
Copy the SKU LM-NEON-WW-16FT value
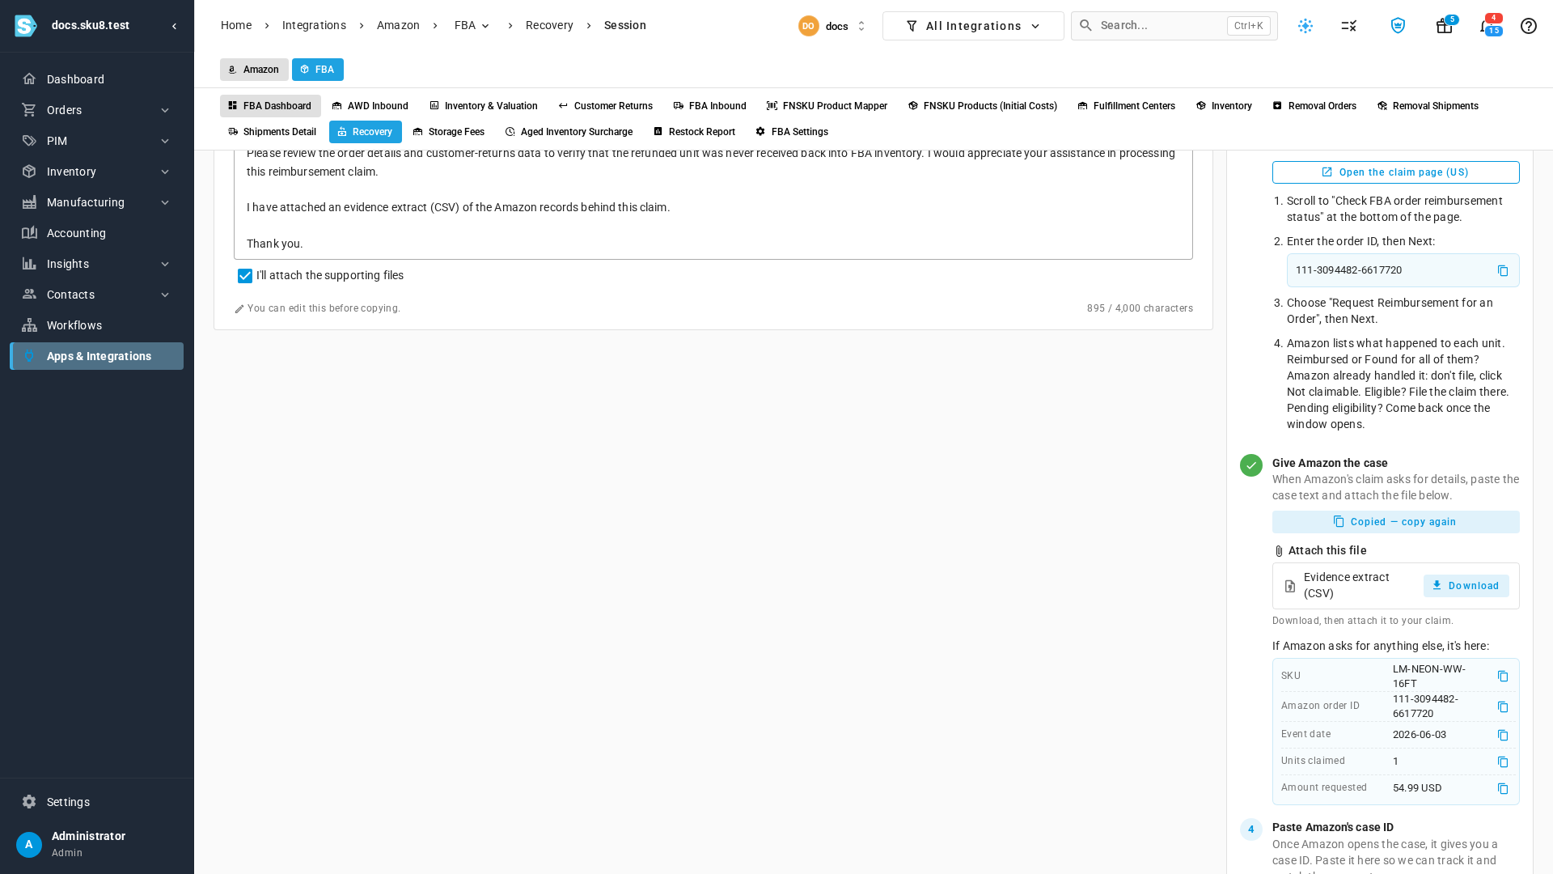tap(1503, 677)
